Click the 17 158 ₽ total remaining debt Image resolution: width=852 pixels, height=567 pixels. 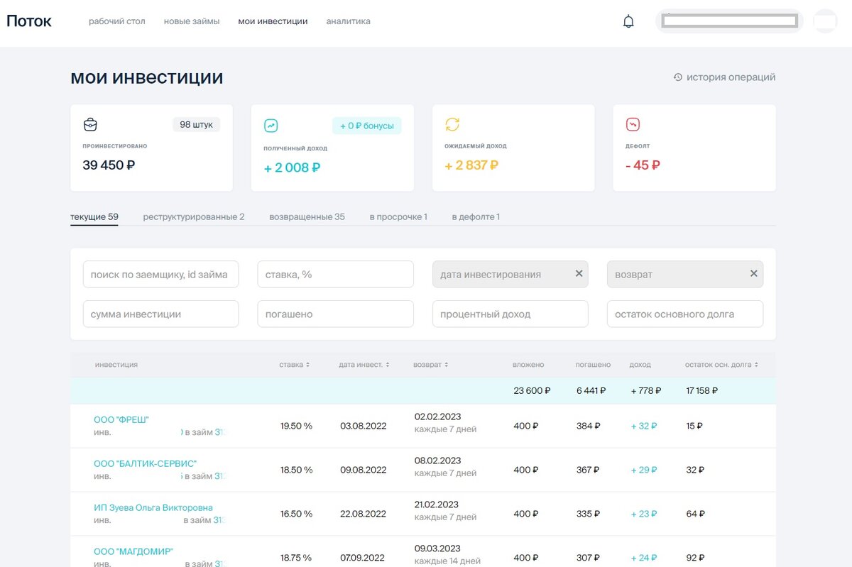pos(702,391)
